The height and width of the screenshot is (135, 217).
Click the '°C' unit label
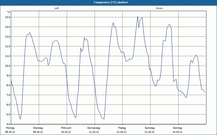(x=9, y=12)
